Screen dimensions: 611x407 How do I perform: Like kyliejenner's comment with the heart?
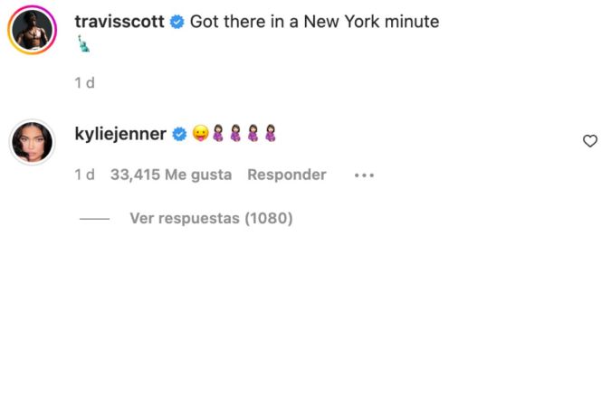[x=589, y=141]
